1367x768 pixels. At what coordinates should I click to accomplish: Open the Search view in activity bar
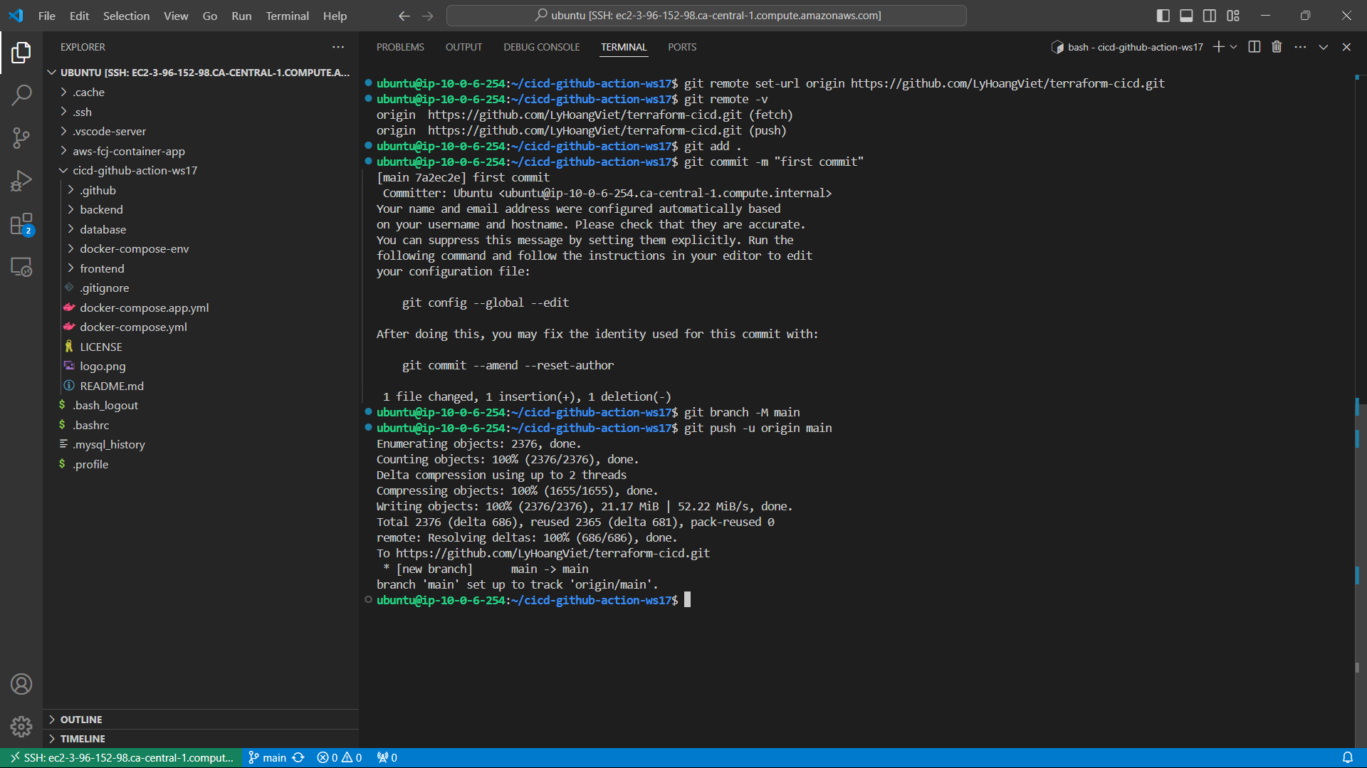click(21, 95)
